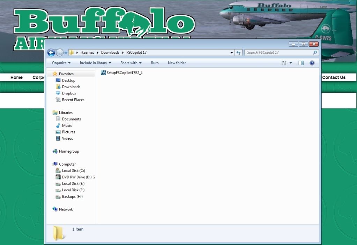Click the Refresh button beside address bar
Image resolution: width=357 pixels, height=245 pixels.
pyautogui.click(x=238, y=53)
